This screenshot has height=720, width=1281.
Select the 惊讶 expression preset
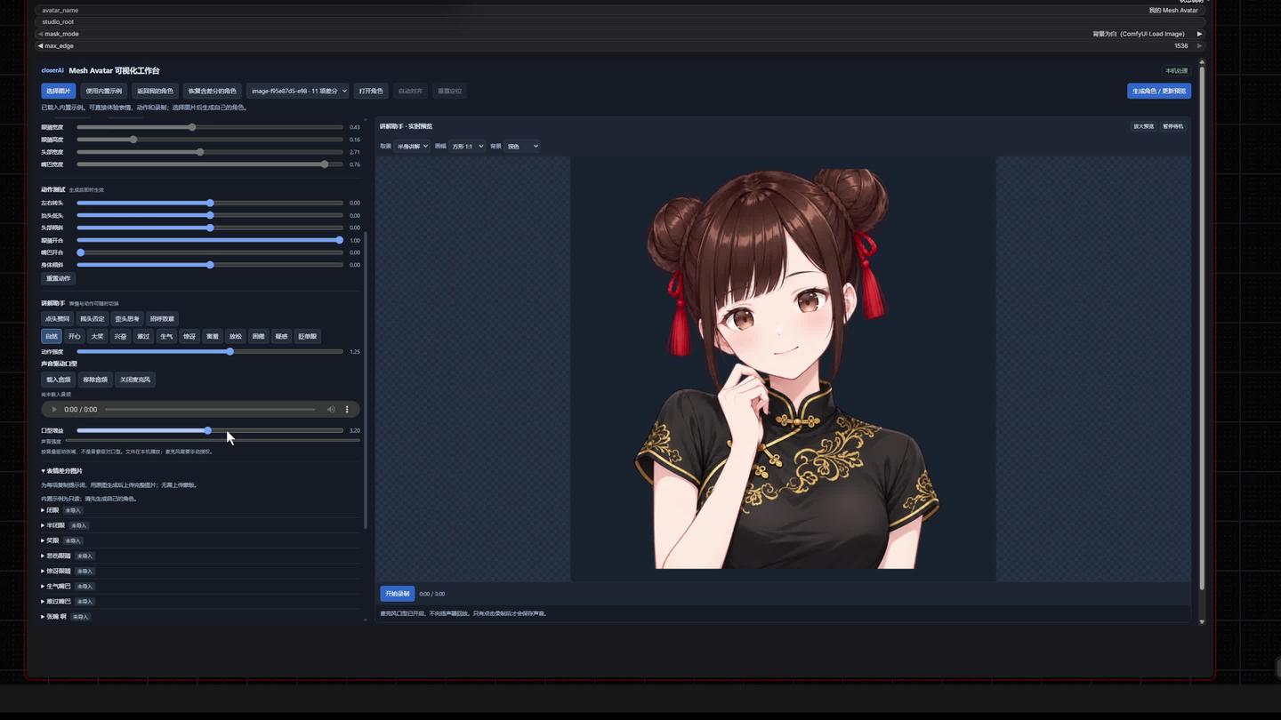(189, 337)
